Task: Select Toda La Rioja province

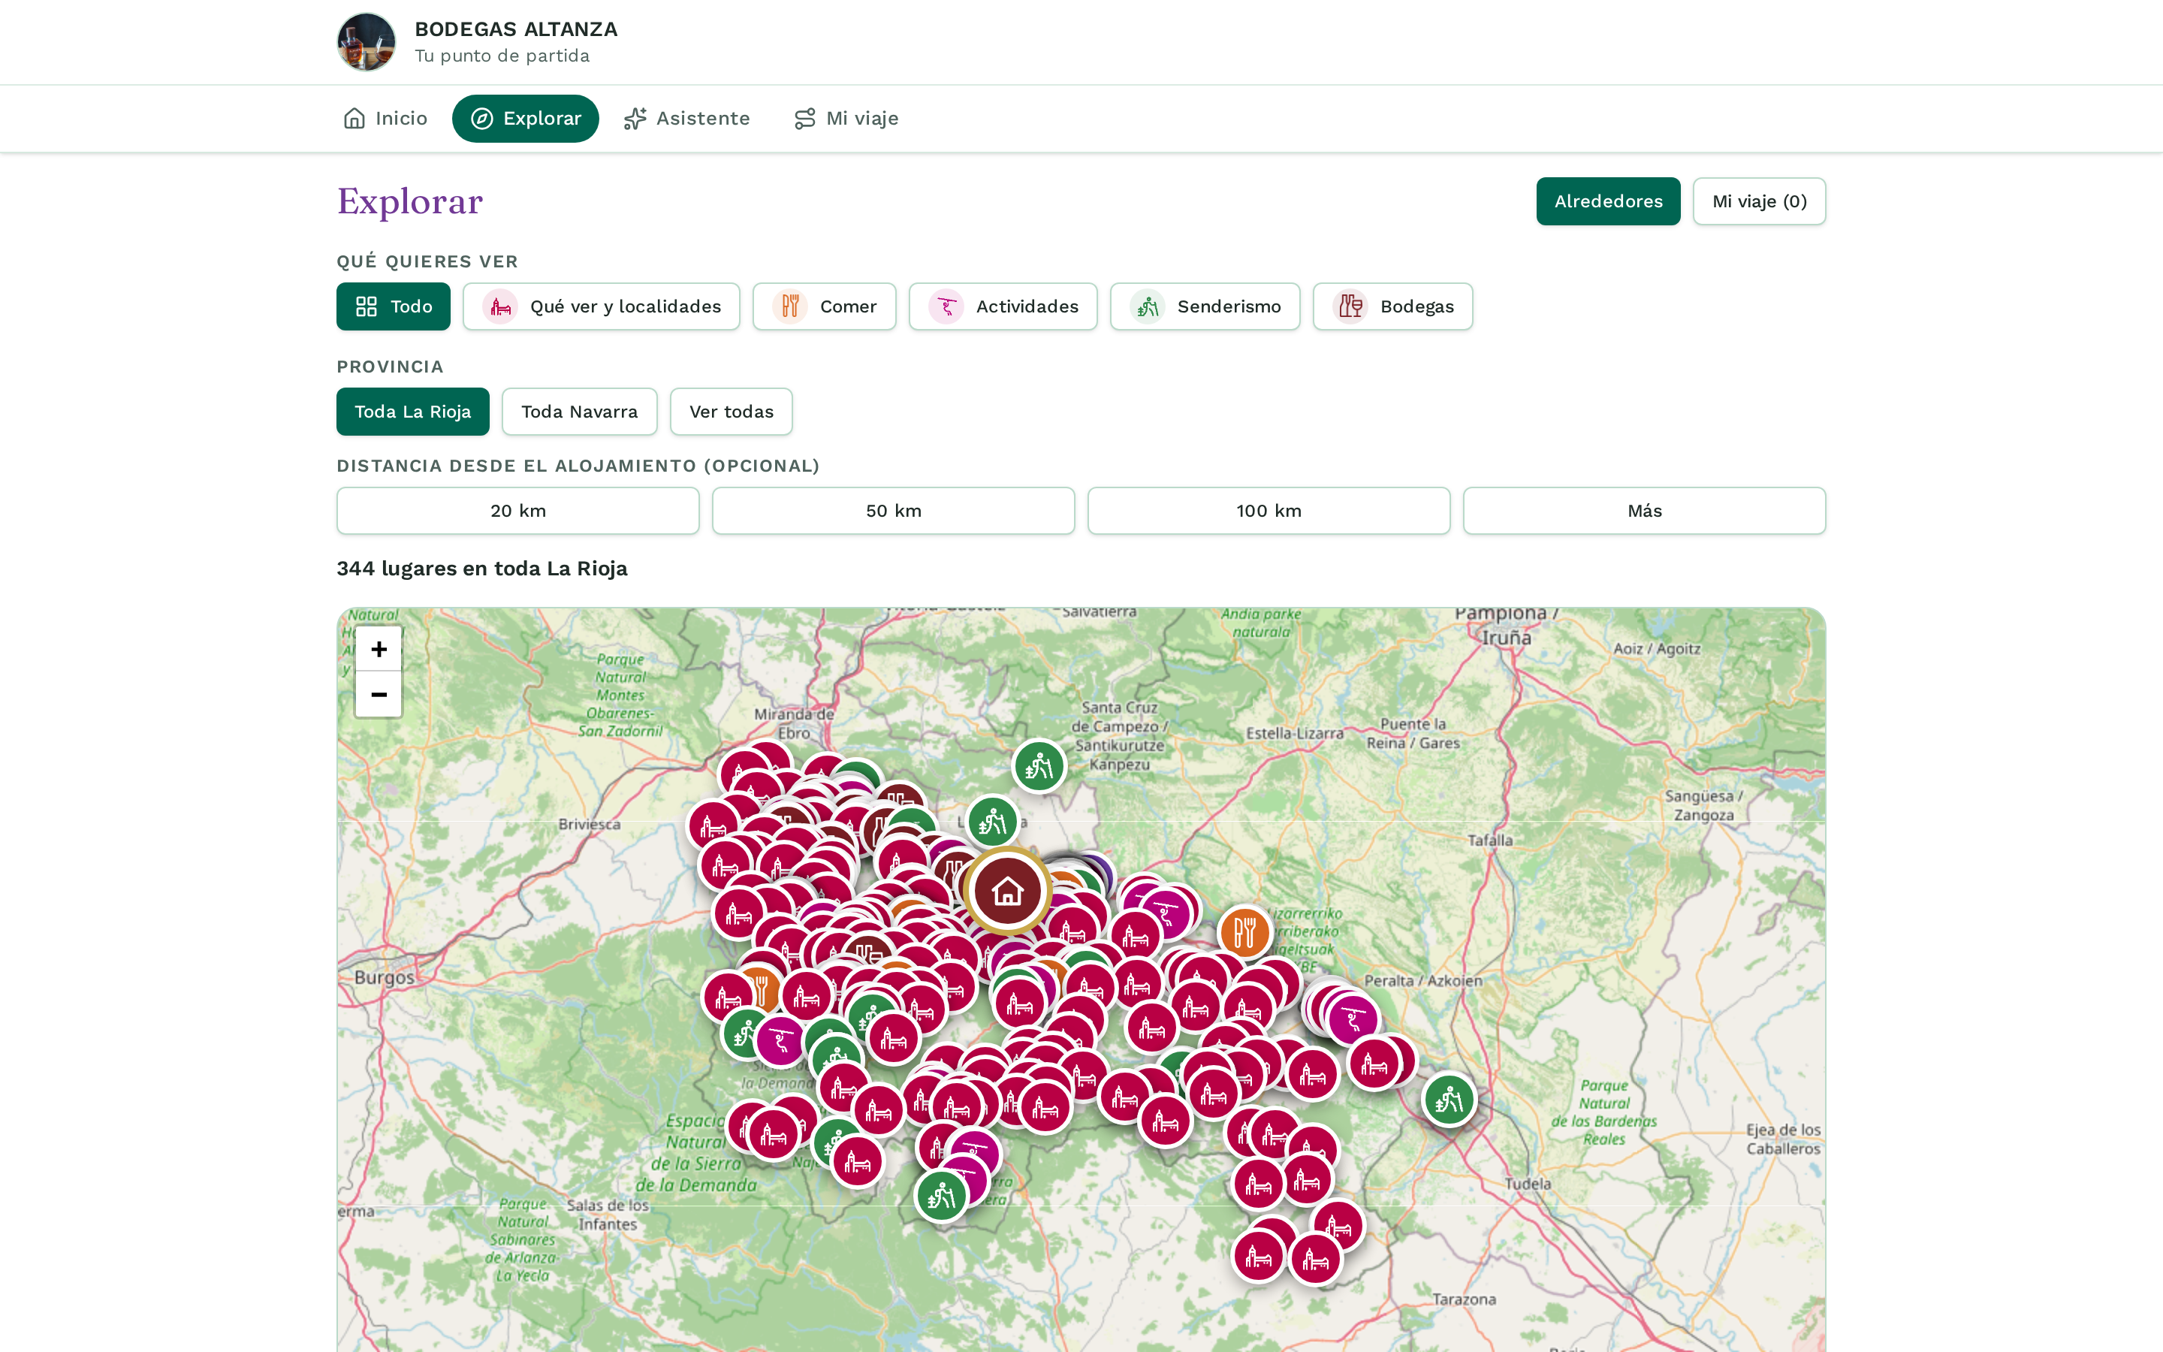Action: click(413, 412)
